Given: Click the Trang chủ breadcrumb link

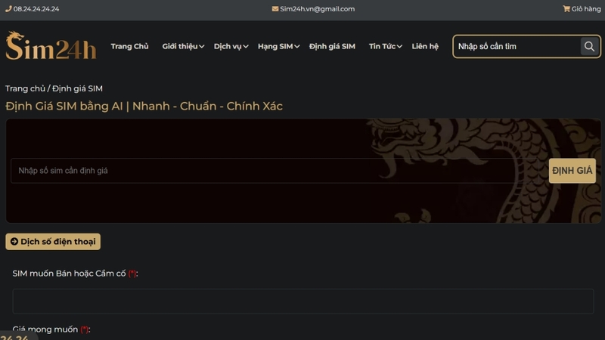Looking at the screenshot, I should click(x=25, y=88).
